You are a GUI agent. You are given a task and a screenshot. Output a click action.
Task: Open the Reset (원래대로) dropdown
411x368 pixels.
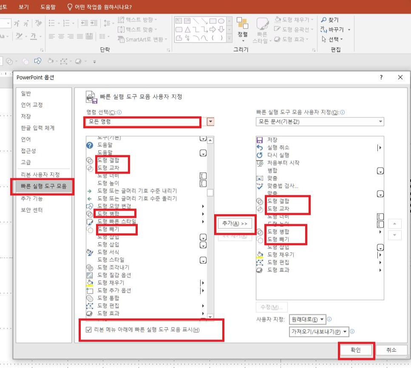(x=307, y=320)
